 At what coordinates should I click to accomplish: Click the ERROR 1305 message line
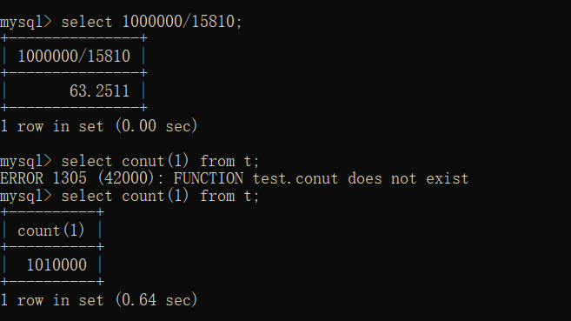tap(234, 178)
